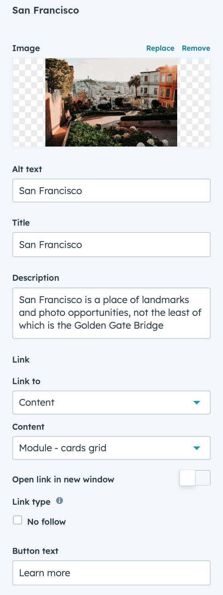Click inside the Description text area
The height and width of the screenshot is (595, 223).
click(x=111, y=313)
